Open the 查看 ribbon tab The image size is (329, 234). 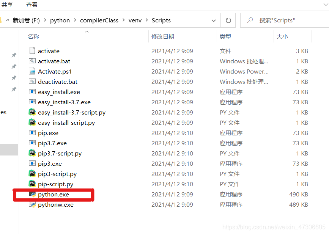point(31,5)
